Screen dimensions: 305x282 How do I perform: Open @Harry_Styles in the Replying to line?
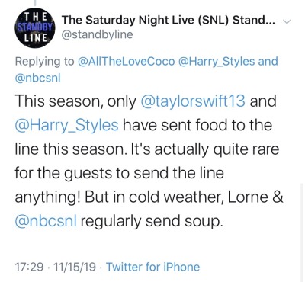pos(217,62)
